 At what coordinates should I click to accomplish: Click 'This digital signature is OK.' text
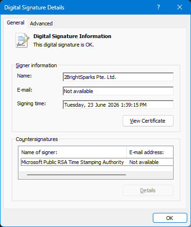point(64,45)
